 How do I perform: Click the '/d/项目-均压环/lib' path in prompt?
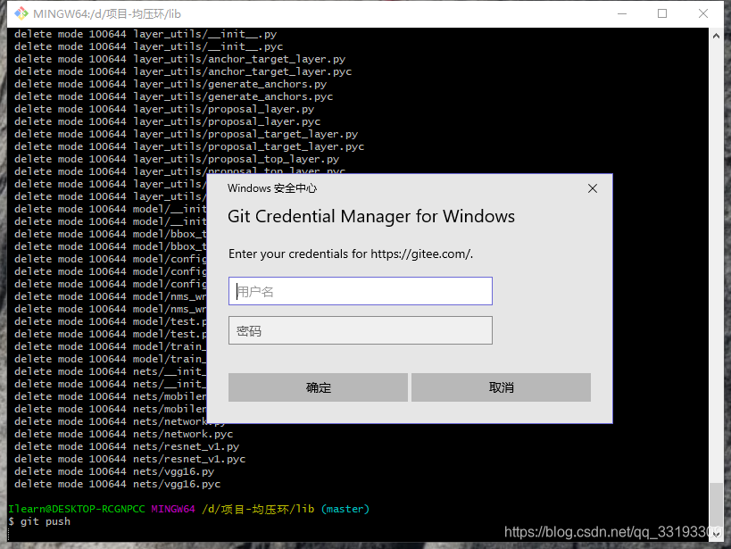(x=258, y=509)
